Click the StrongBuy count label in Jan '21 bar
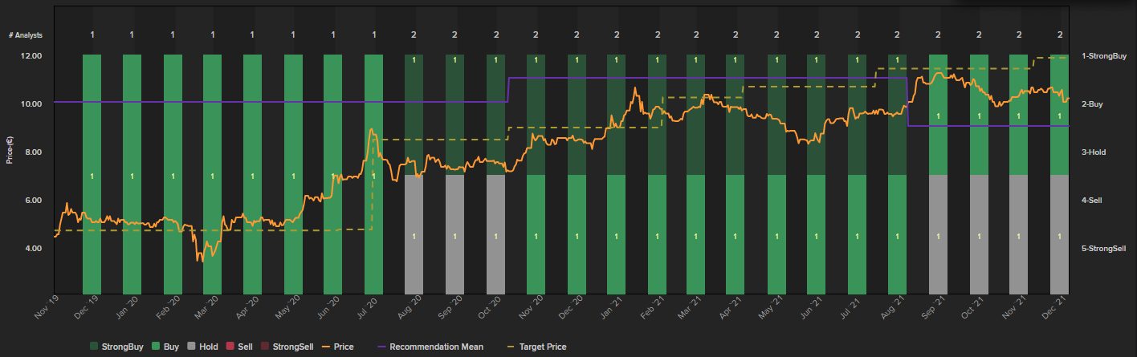Image resolution: width=1137 pixels, height=357 pixels. pos(616,60)
